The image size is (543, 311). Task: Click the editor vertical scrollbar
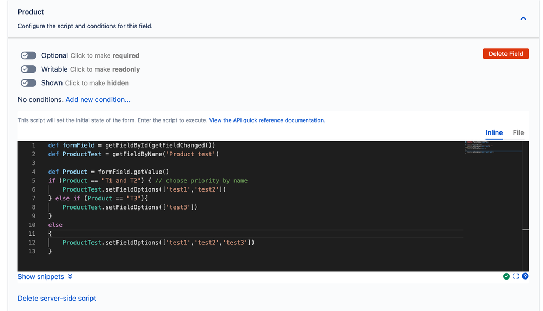526,206
